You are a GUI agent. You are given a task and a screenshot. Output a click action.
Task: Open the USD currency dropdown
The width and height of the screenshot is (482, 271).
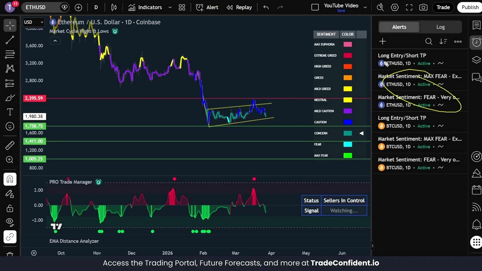pyautogui.click(x=33, y=22)
